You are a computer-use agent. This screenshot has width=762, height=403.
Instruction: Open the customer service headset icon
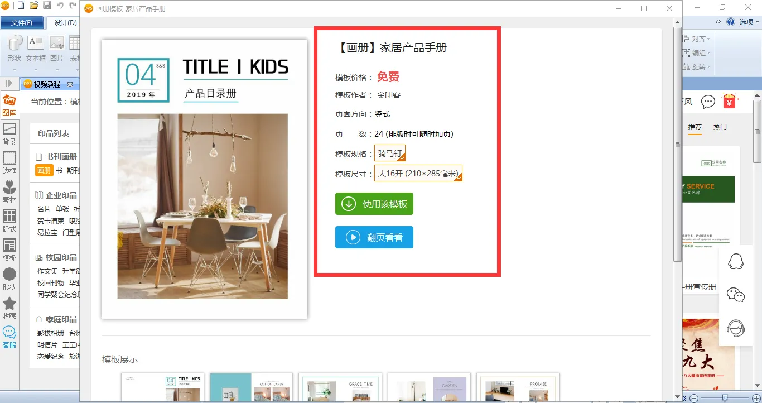click(x=736, y=328)
